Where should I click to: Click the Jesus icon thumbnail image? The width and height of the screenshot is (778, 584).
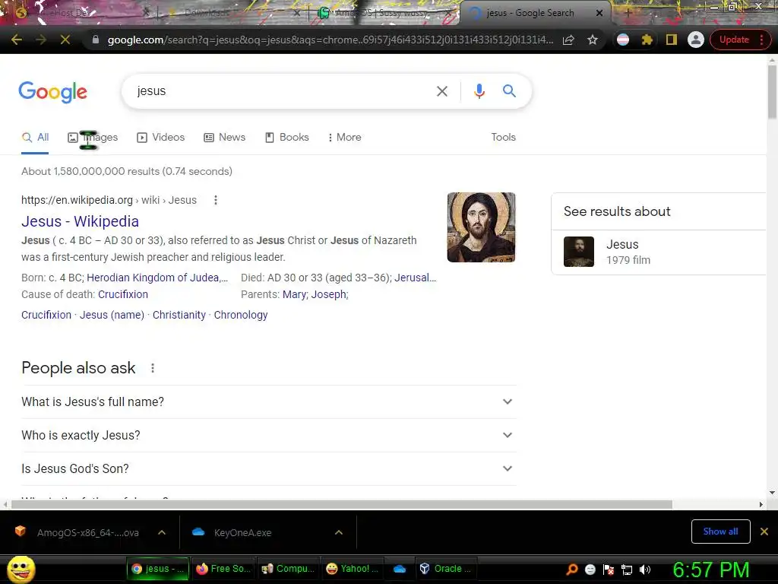pyautogui.click(x=481, y=227)
